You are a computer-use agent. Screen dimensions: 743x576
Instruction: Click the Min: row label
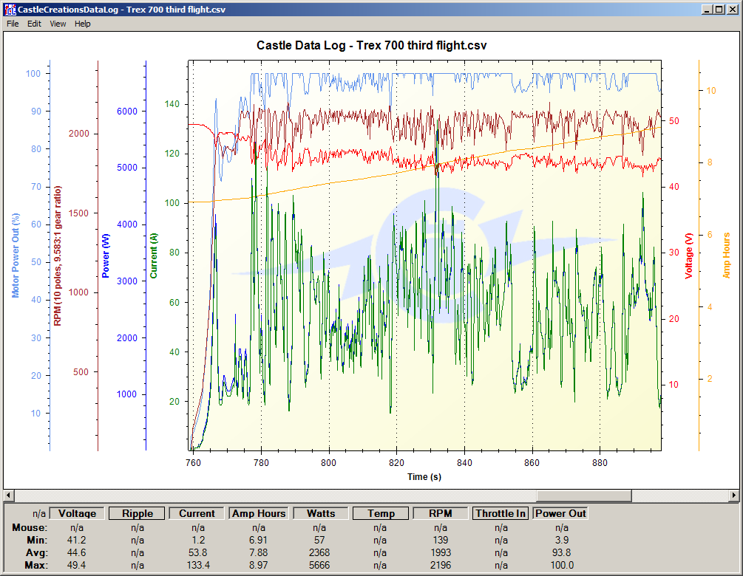[38, 540]
